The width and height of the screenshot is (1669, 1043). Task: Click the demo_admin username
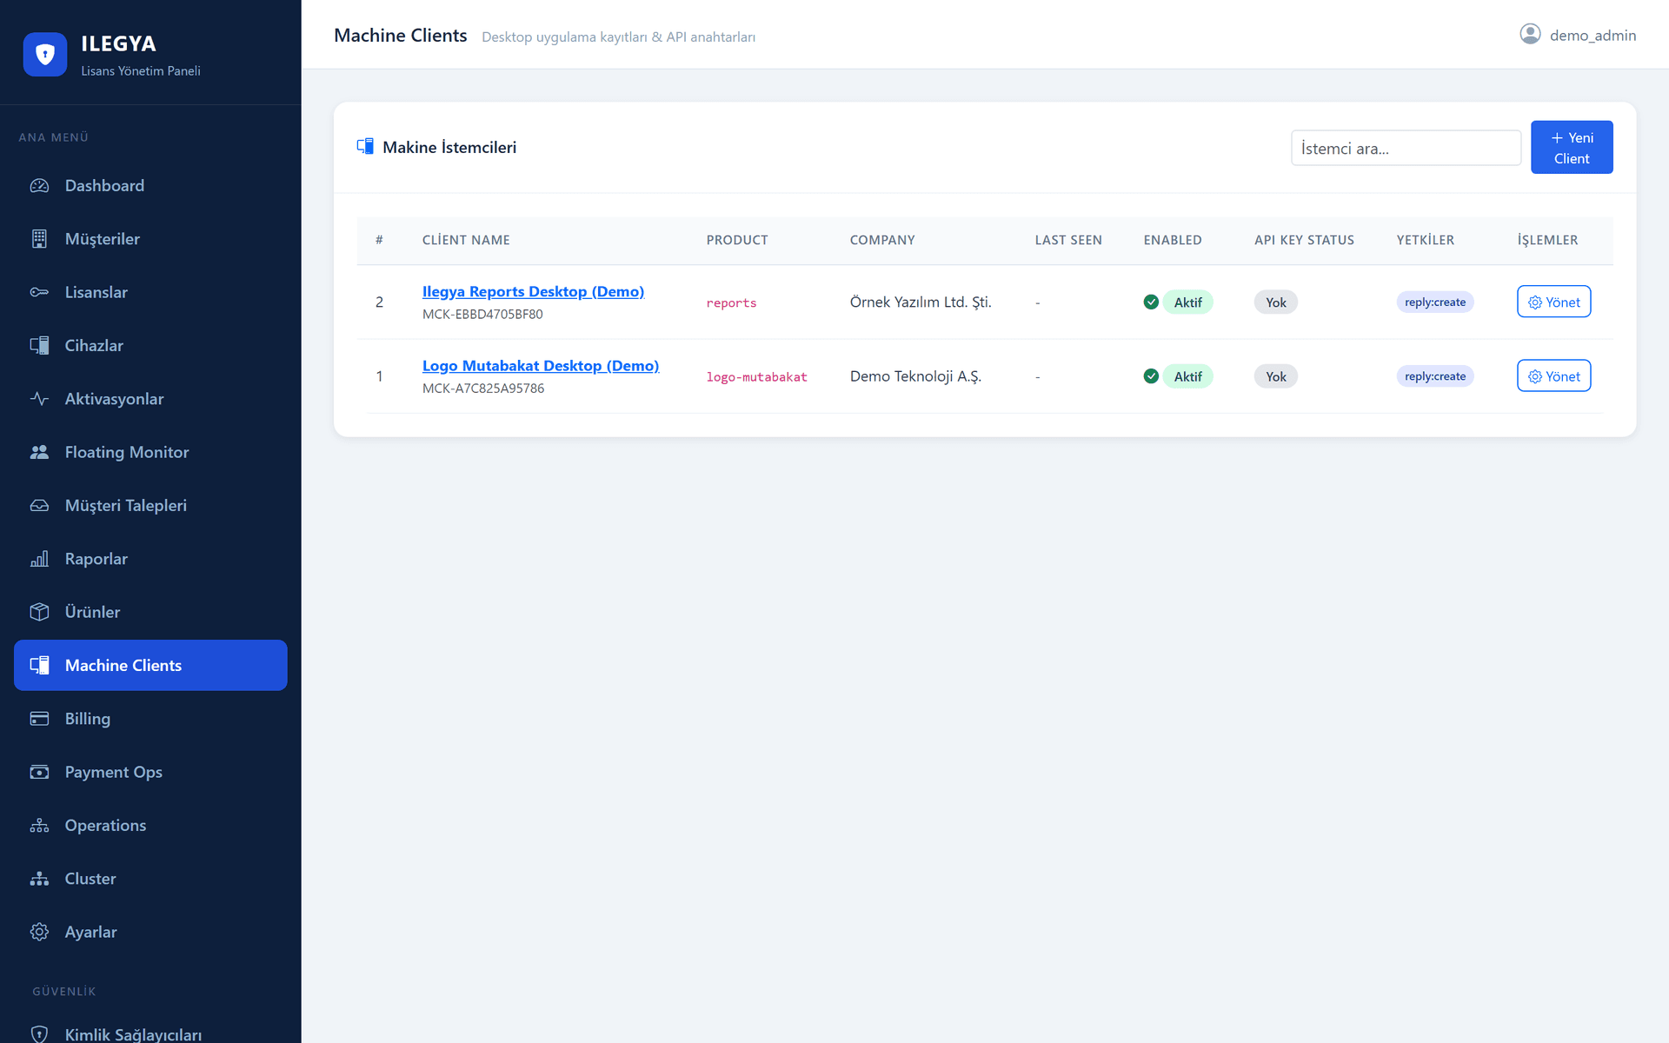1593,35
